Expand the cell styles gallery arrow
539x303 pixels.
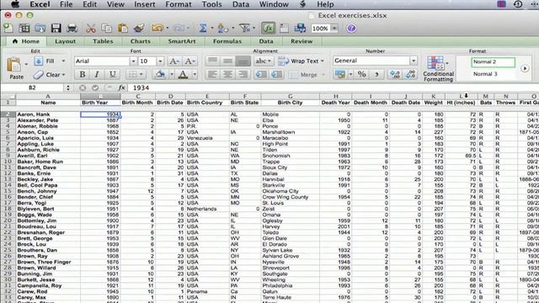pos(525,68)
